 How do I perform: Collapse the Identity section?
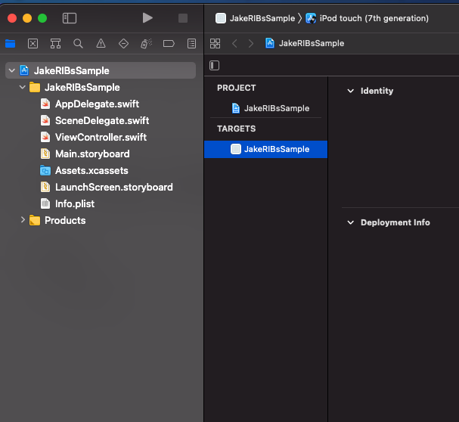[x=350, y=91]
